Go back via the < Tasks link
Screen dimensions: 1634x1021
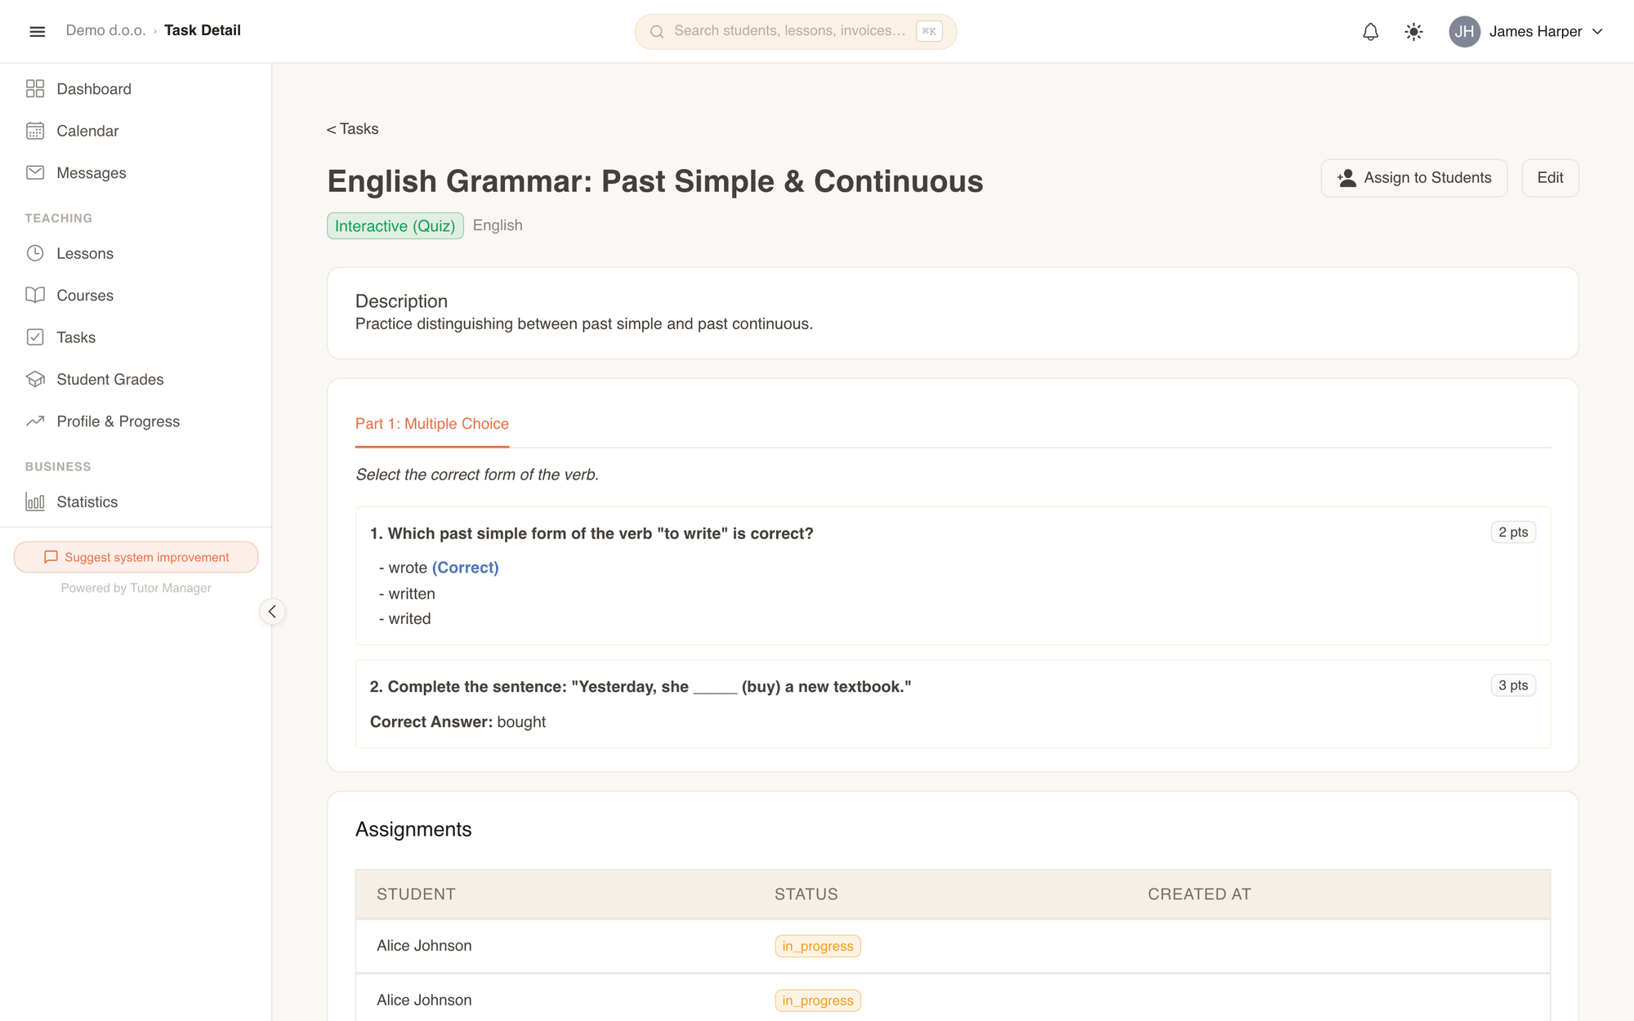coord(352,129)
